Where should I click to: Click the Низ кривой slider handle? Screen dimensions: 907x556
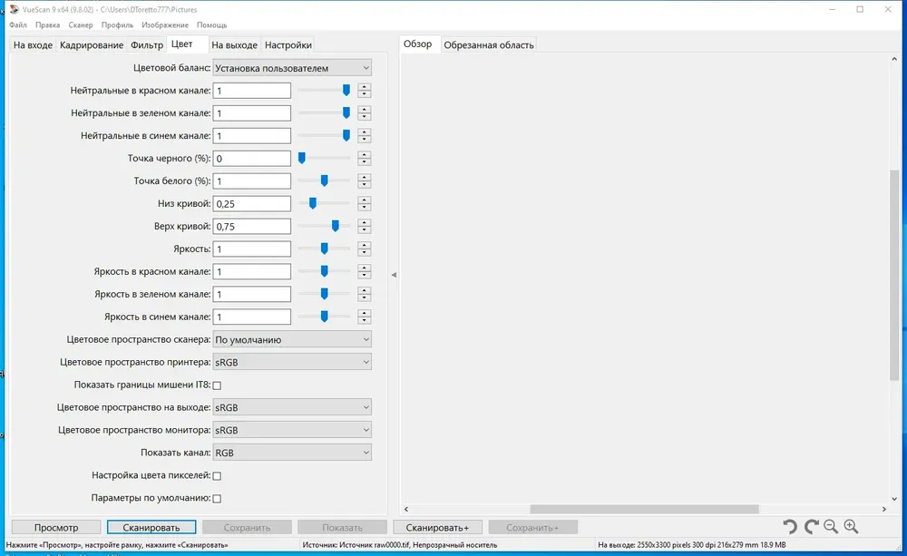click(x=312, y=203)
